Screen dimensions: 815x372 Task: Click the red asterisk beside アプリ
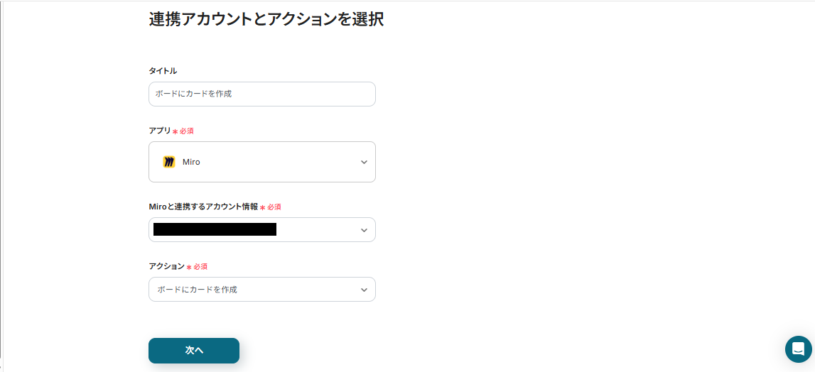[x=176, y=132]
